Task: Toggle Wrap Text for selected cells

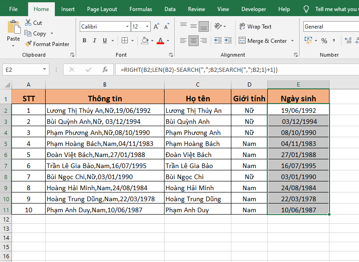Action: [x=255, y=27]
